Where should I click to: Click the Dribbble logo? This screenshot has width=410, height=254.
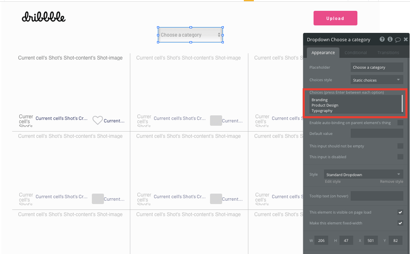pos(43,17)
